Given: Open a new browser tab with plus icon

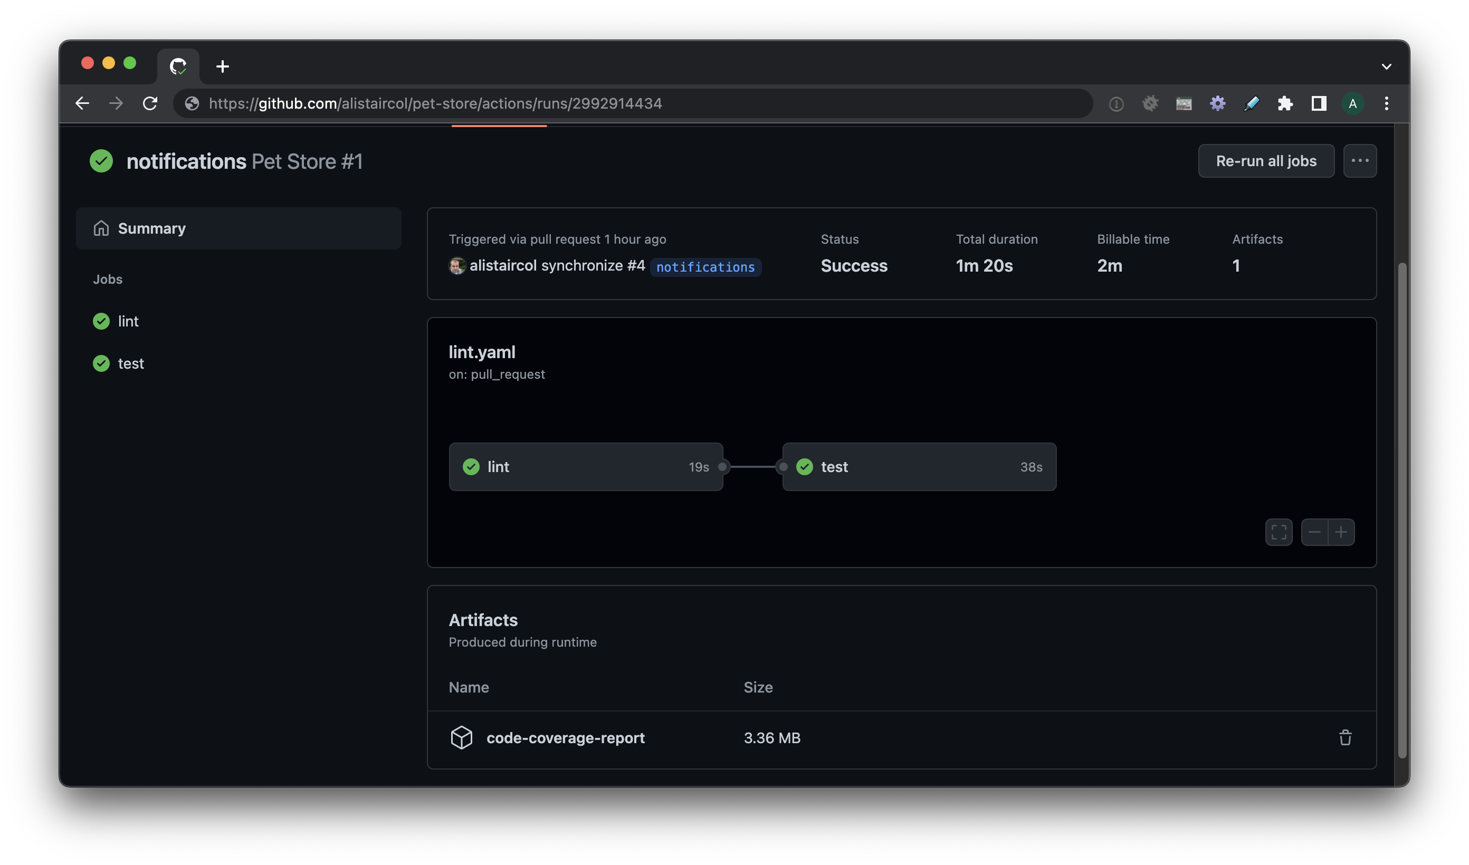Looking at the screenshot, I should 222,66.
